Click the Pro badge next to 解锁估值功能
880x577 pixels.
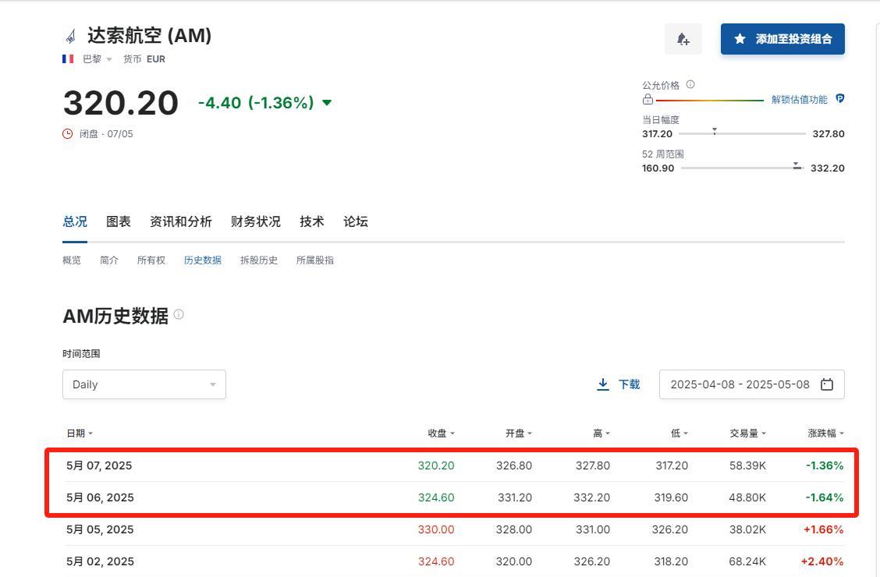(840, 99)
